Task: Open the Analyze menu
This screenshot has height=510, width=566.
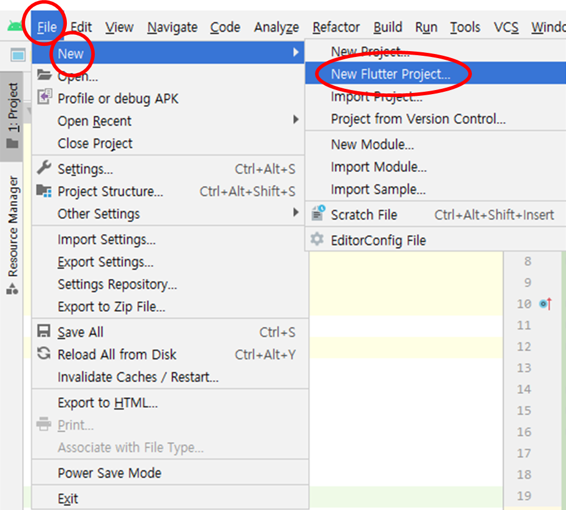Action: click(x=277, y=27)
